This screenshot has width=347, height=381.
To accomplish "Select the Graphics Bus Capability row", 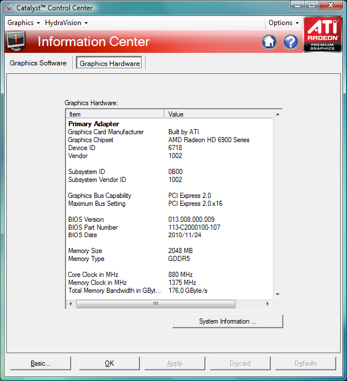I will click(x=170, y=196).
